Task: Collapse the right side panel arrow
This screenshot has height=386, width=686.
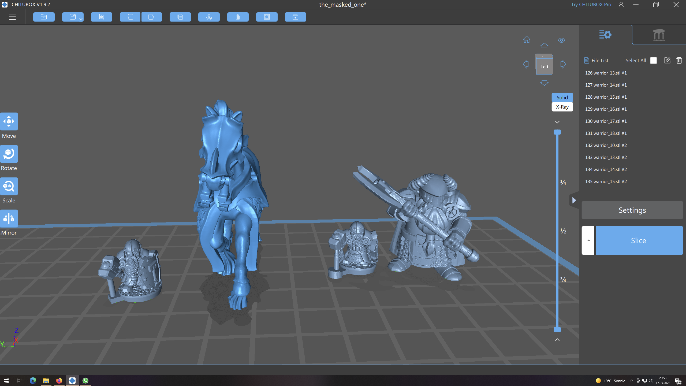Action: tap(574, 200)
